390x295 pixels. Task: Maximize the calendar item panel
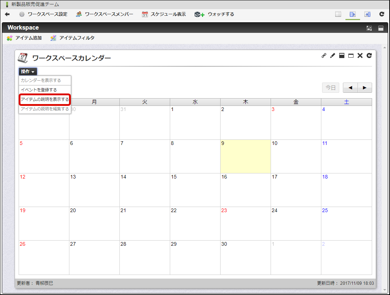pyautogui.click(x=351, y=55)
